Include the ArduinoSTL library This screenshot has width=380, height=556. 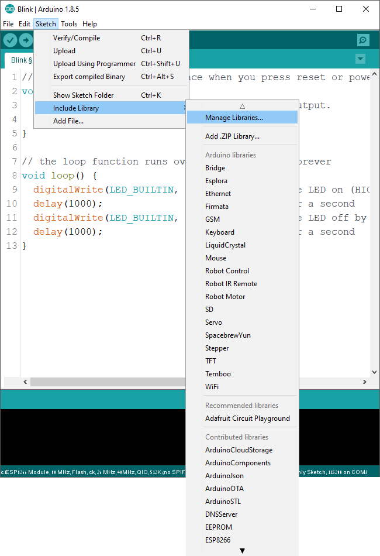(242, 502)
